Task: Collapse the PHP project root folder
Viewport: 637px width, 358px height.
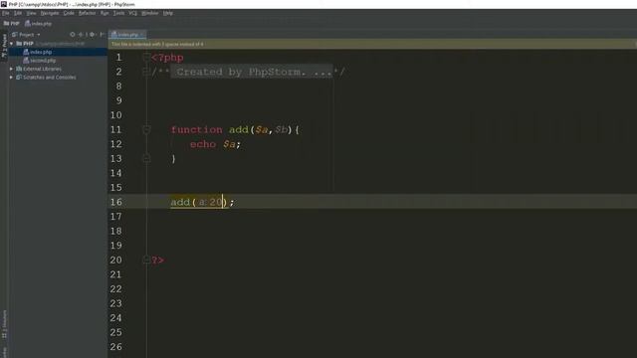Action: pyautogui.click(x=11, y=44)
